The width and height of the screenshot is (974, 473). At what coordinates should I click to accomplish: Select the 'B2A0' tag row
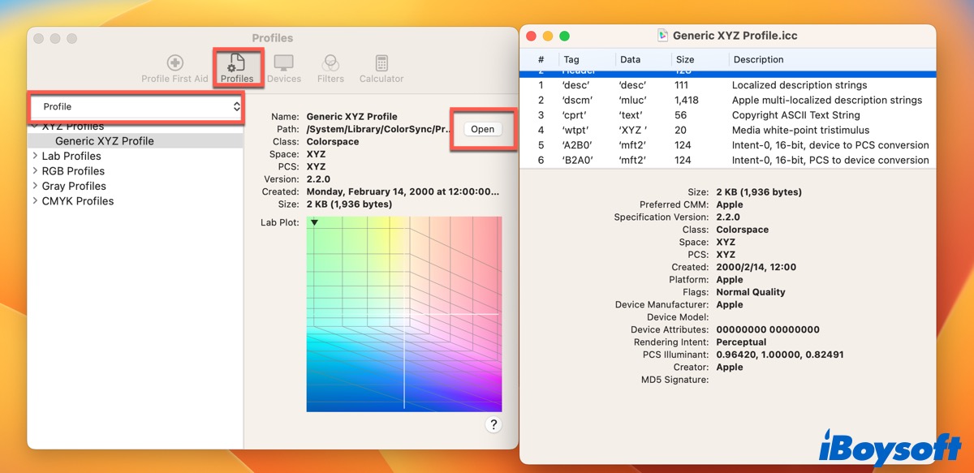727,160
